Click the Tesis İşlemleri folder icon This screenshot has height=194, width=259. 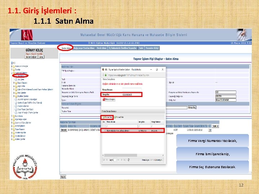16,93
